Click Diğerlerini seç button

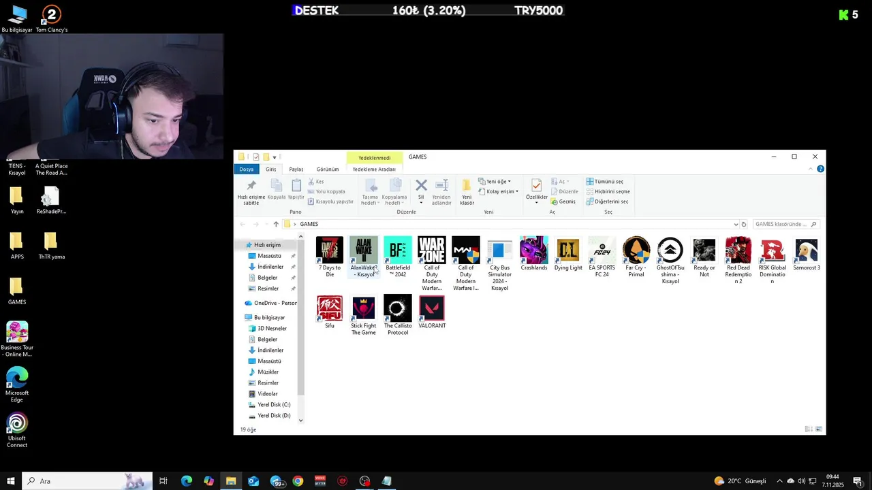click(607, 201)
